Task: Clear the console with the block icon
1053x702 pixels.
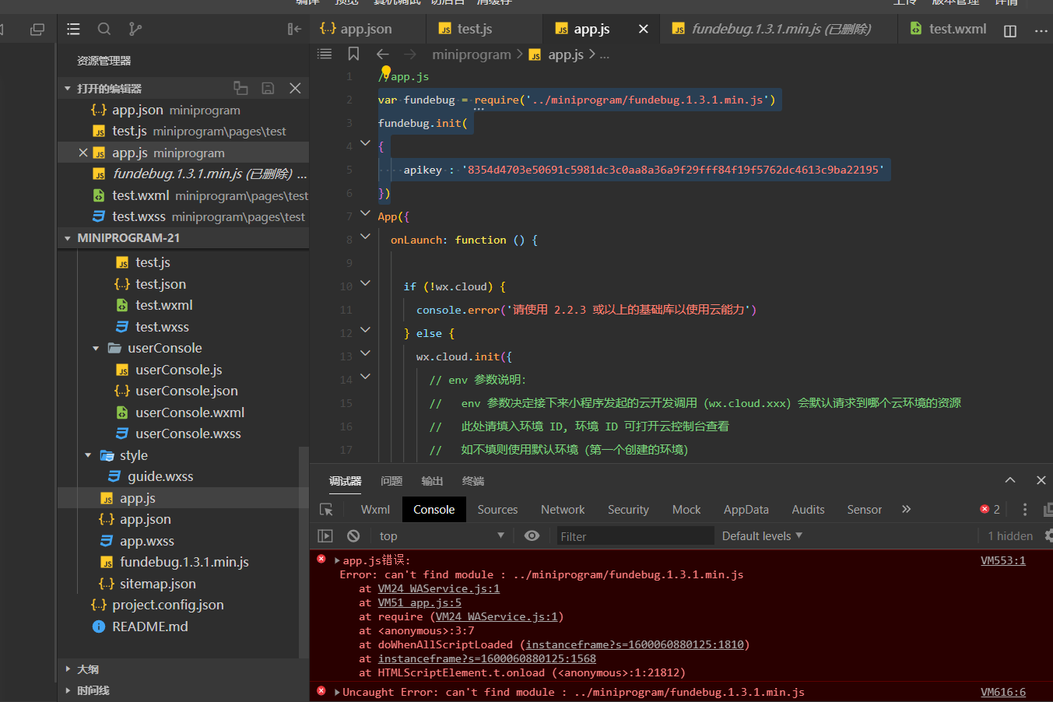Action: [353, 535]
